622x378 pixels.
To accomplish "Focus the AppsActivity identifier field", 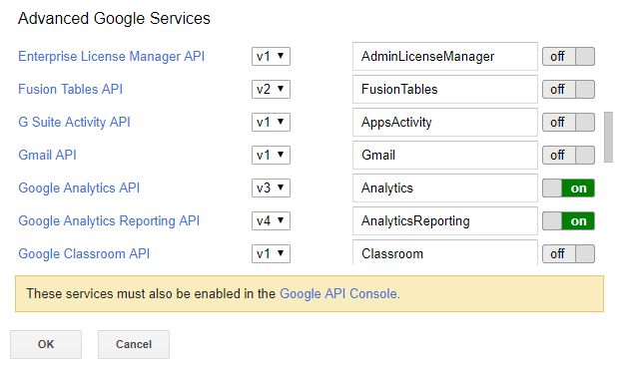I will [445, 122].
